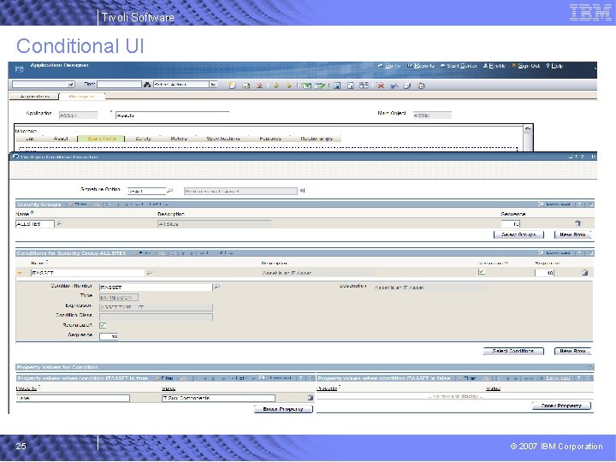
Task: Switch to the Workspace tab
Action: coord(82,96)
